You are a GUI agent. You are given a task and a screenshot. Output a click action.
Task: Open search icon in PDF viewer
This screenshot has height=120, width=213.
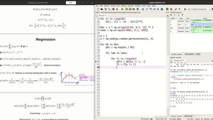tap(79, 3)
